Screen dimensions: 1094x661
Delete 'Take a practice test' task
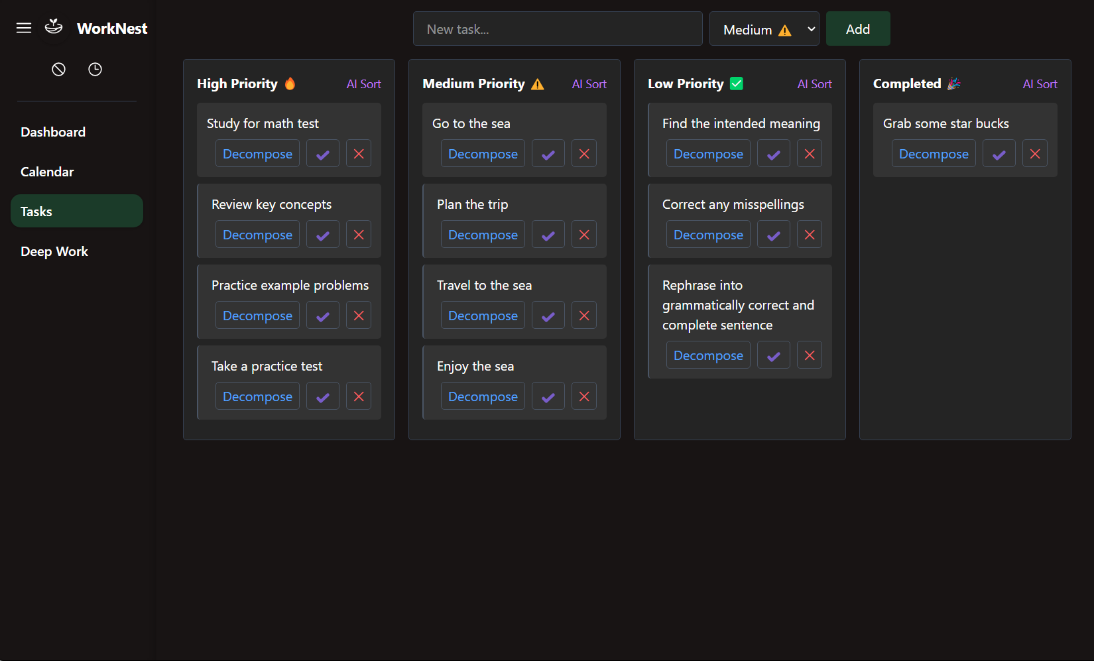tap(359, 396)
